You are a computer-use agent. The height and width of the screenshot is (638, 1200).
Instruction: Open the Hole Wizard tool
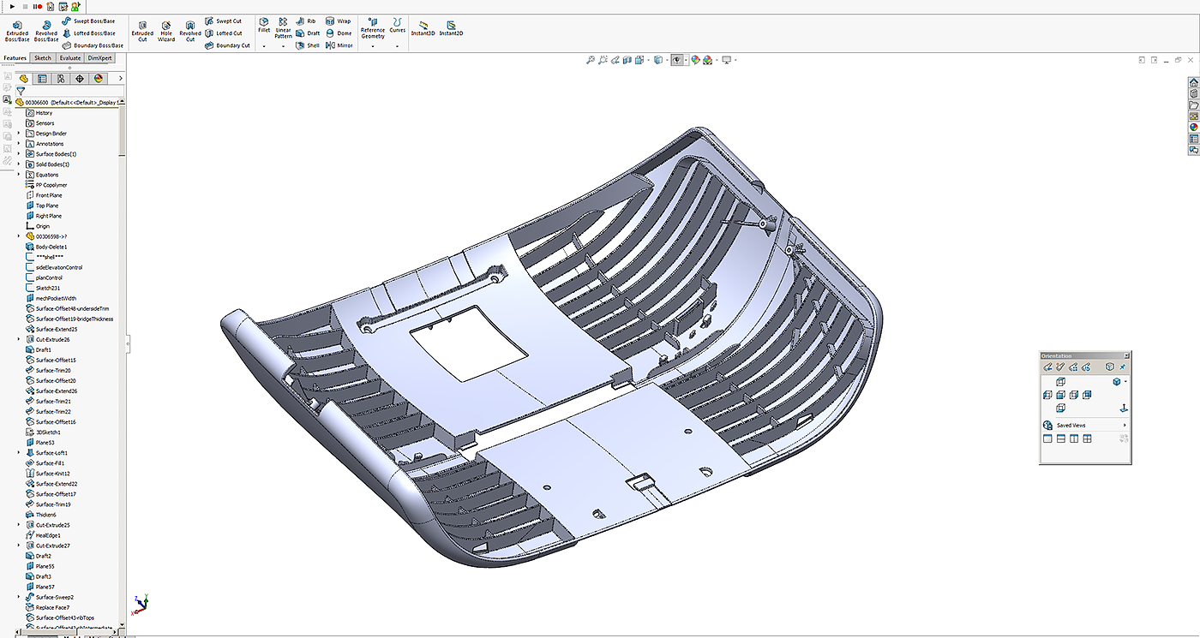166,31
